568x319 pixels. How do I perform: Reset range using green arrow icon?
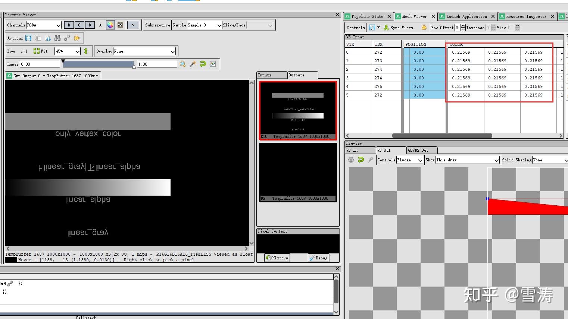[x=203, y=64]
